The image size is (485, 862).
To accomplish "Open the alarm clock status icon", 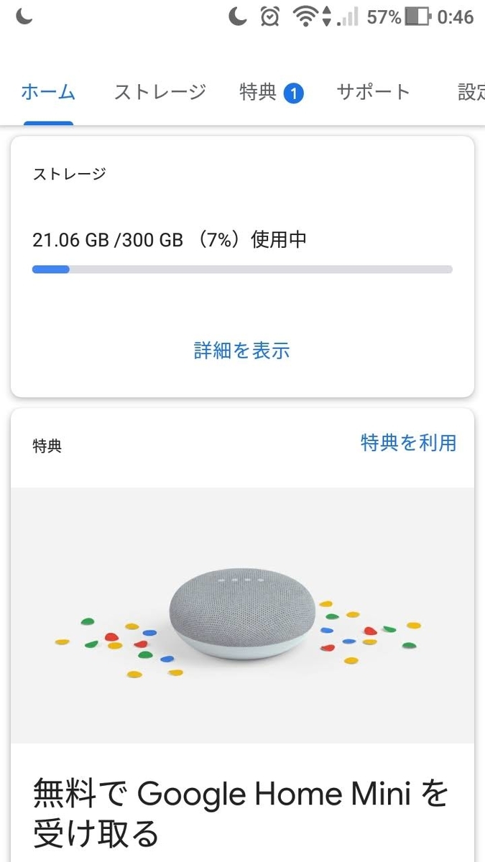I will 271,16.
